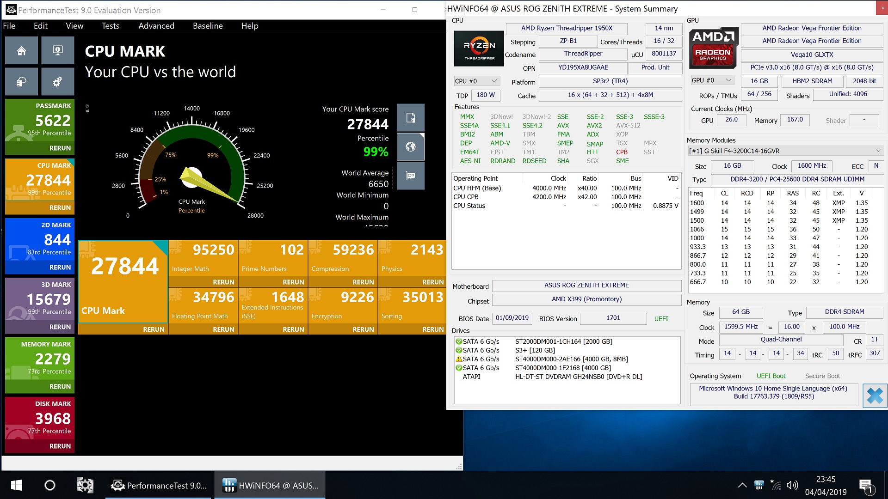
Task: Open the Advanced menu
Action: [156, 26]
